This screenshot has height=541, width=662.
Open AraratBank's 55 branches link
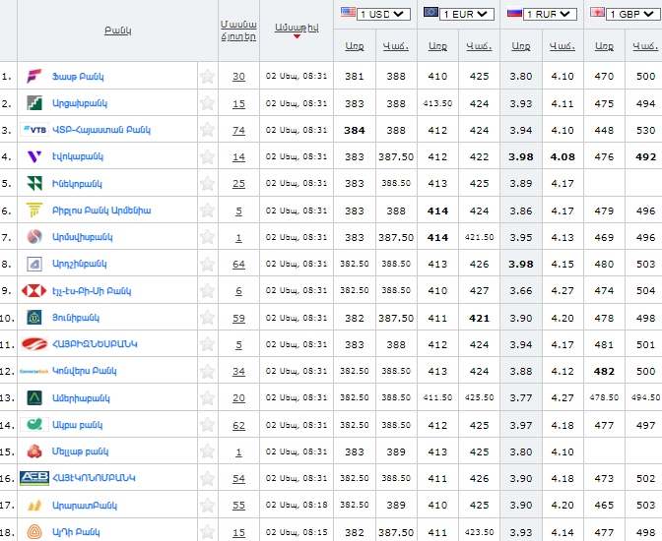pyautogui.click(x=238, y=506)
